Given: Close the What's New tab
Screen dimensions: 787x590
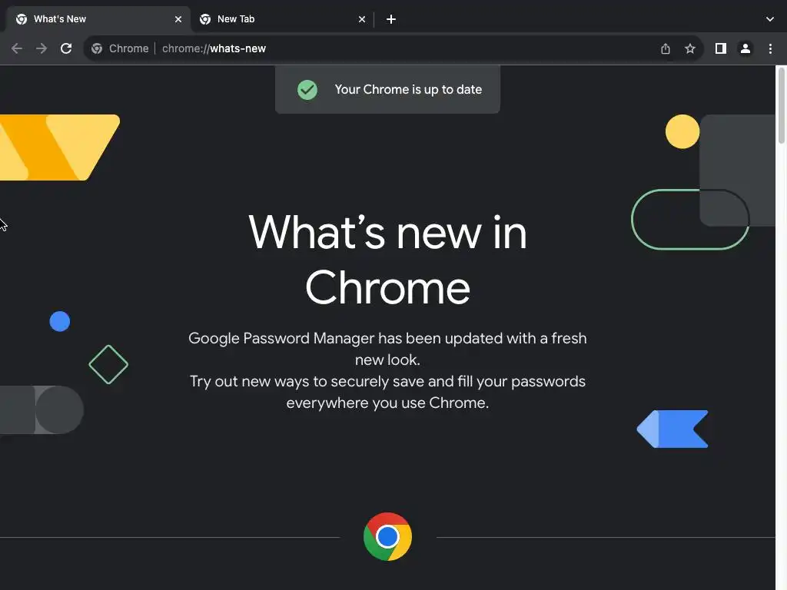Looking at the screenshot, I should (x=178, y=19).
